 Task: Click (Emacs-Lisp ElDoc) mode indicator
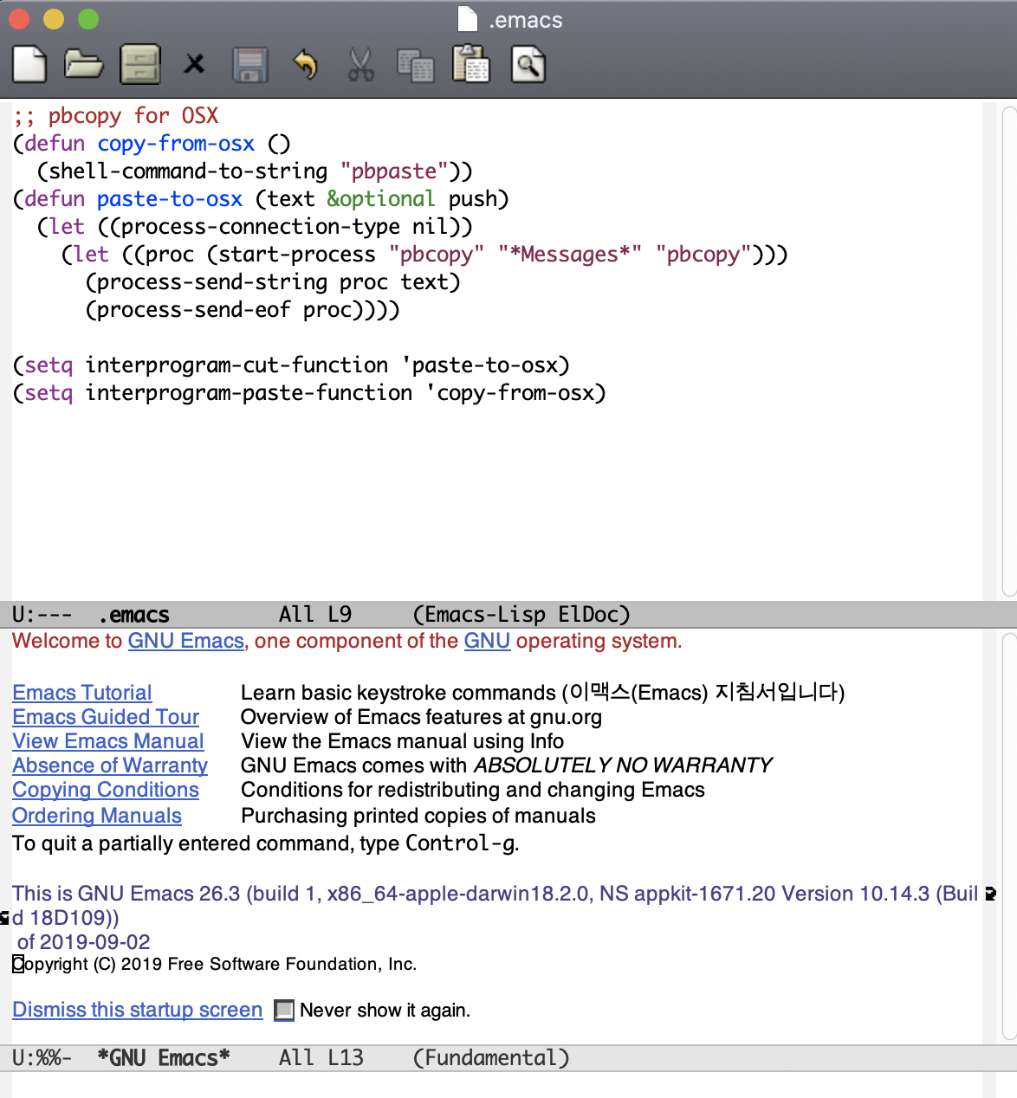coord(521,615)
